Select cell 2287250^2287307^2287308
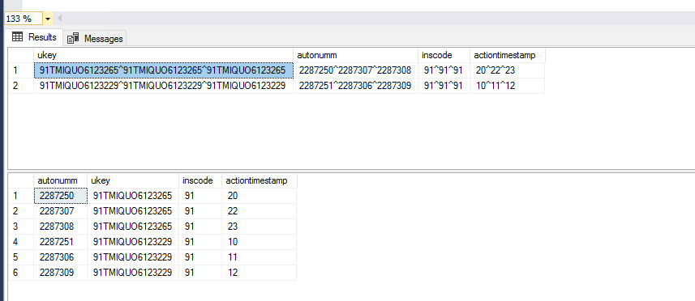 tap(355, 70)
